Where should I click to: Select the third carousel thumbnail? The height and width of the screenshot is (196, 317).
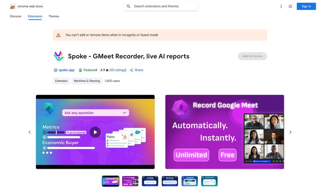pyautogui.click(x=150, y=181)
